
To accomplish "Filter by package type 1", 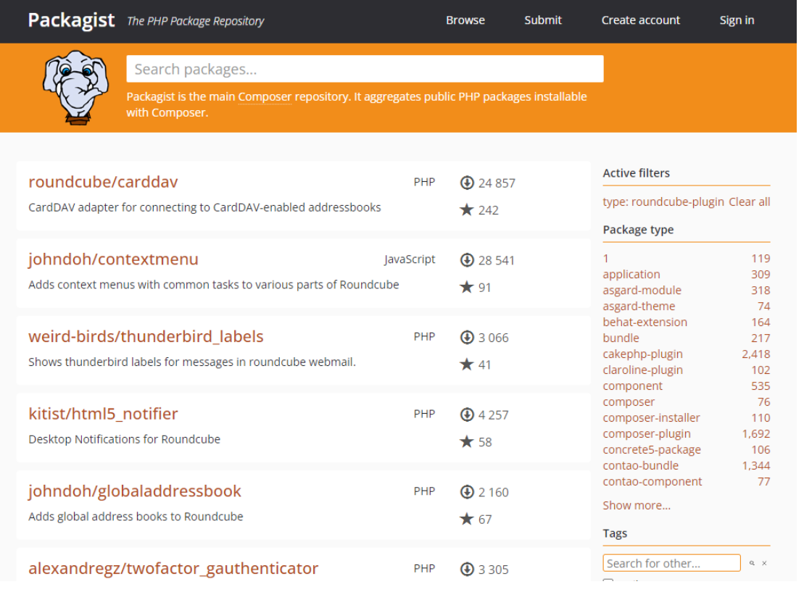I will (605, 259).
